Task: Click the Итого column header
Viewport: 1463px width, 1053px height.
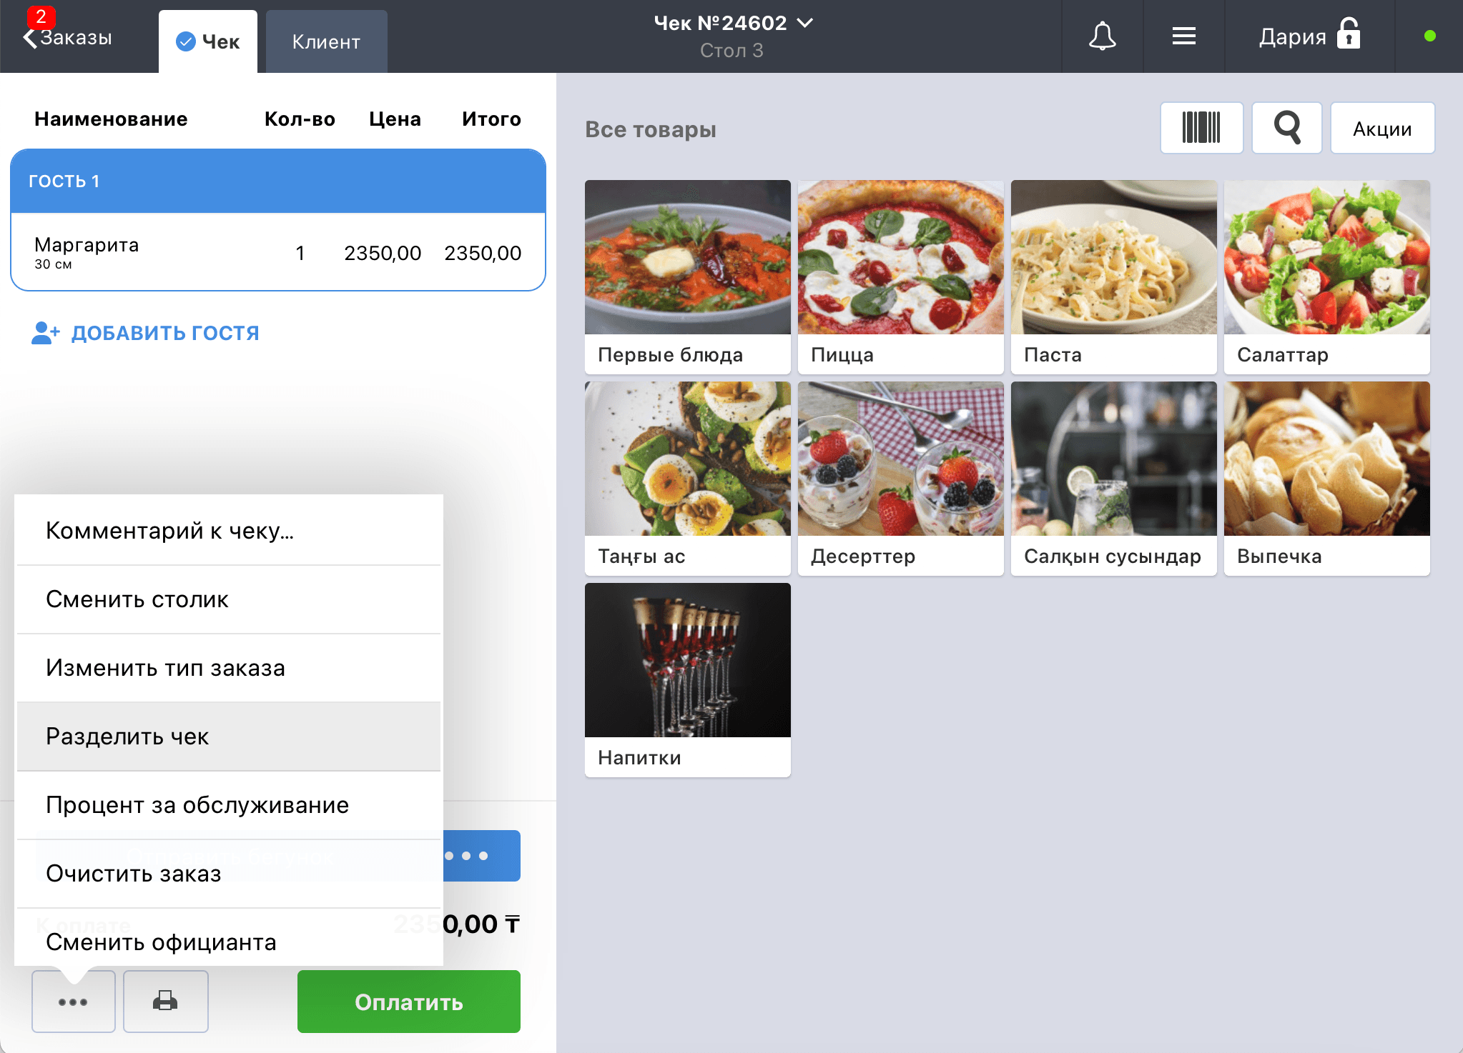Action: coord(491,119)
